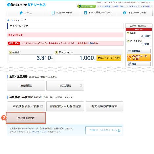Click the 1,000 points value in main area
The image size is (154, 154).
[87, 58]
